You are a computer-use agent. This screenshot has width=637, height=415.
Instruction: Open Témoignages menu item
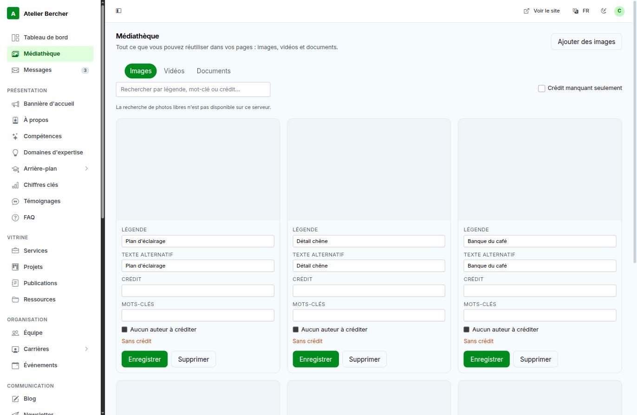click(x=50, y=201)
